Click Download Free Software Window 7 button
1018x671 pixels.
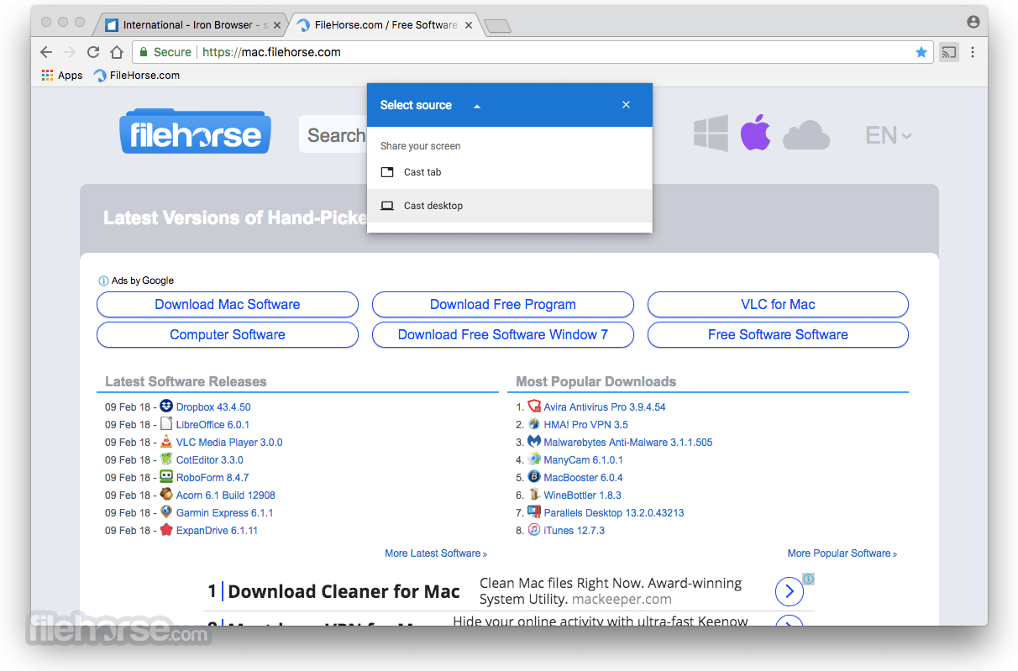[x=503, y=334]
